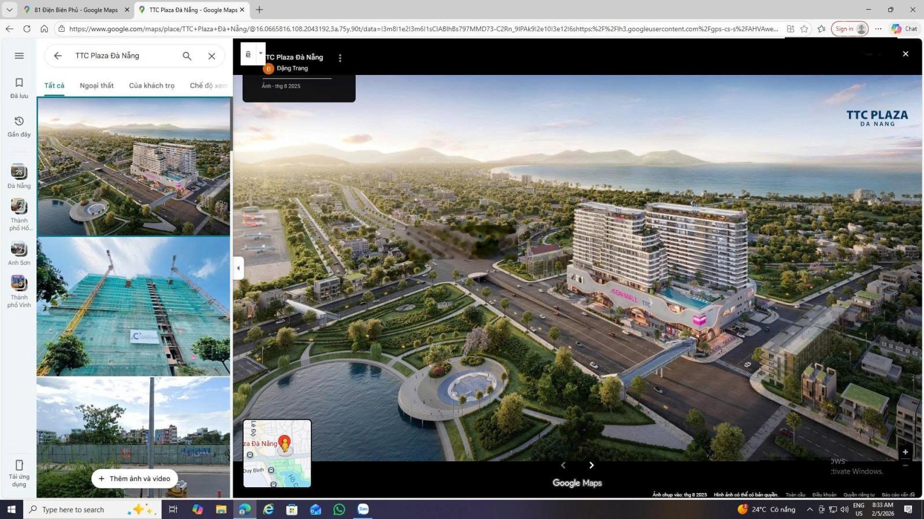Show the next photo with right arrow
The width and height of the screenshot is (924, 519).
tap(591, 465)
